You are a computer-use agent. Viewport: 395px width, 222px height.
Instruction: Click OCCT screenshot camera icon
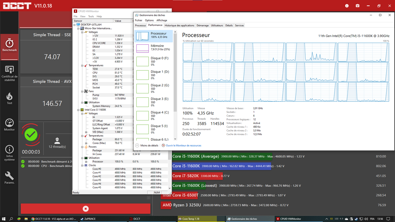pyautogui.click(x=357, y=6)
